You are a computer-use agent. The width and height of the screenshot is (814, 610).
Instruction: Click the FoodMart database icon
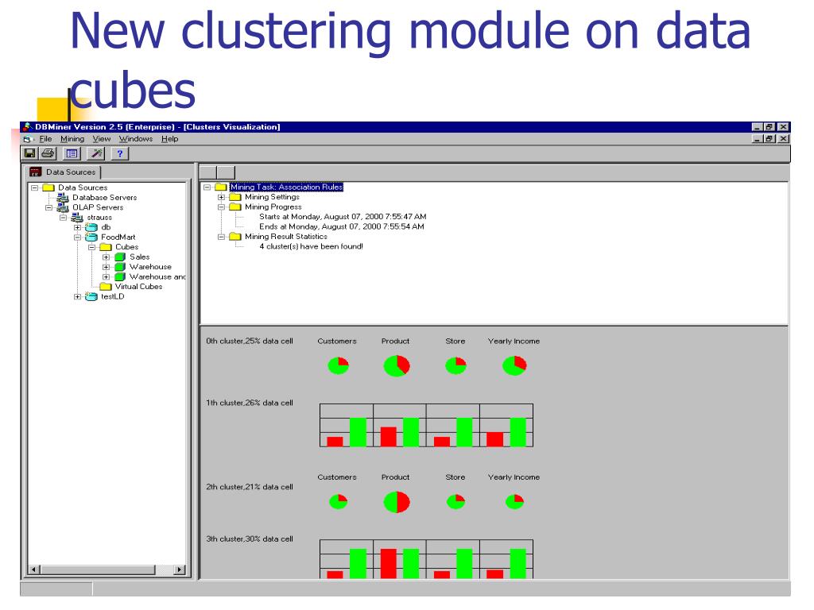click(91, 237)
